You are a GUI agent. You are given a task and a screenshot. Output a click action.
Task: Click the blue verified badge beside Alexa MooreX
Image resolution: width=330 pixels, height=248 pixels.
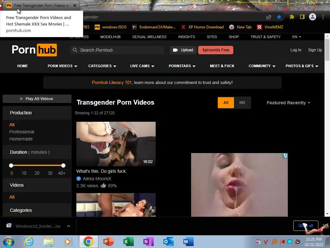79,179
